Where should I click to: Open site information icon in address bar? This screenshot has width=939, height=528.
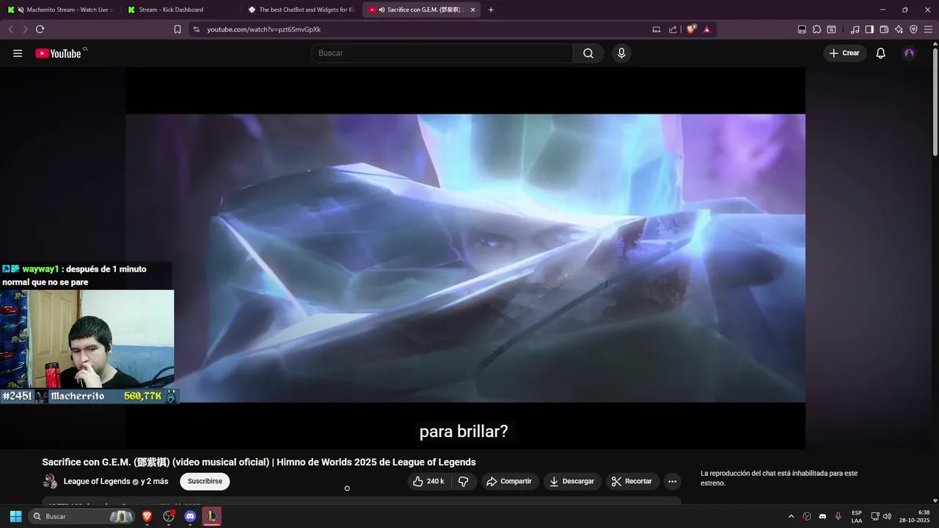coord(195,29)
